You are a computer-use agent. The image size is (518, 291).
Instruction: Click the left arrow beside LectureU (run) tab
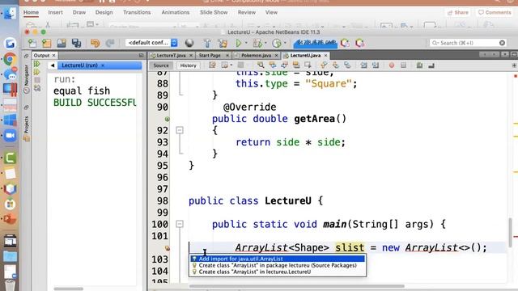pos(52,65)
